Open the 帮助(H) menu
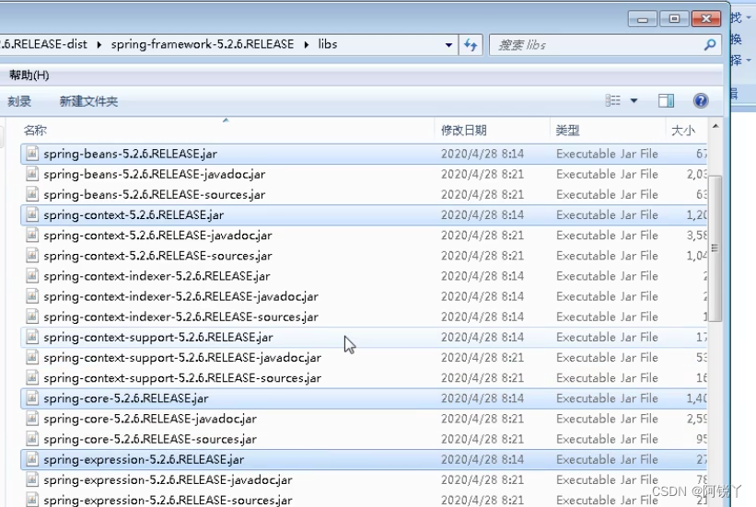The height and width of the screenshot is (507, 756). tap(29, 75)
